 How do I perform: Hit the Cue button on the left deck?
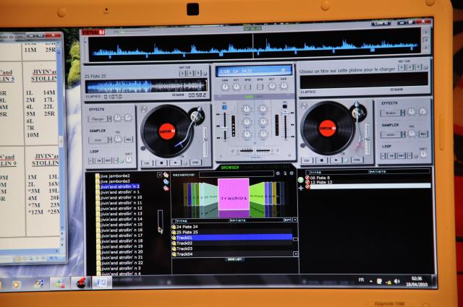(x=147, y=163)
